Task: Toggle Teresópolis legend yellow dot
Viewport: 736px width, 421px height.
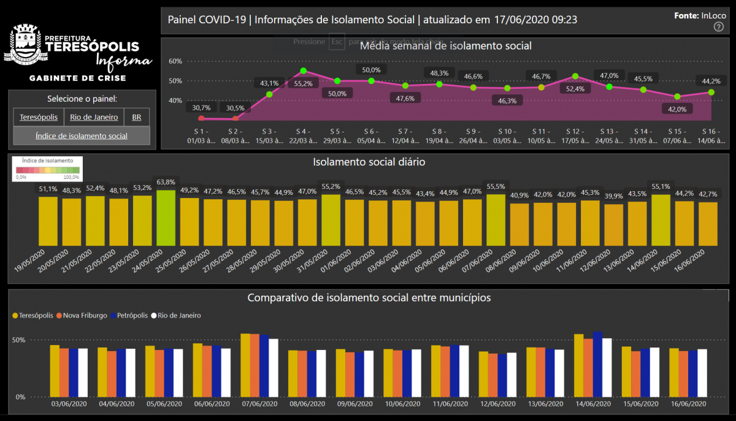Action: [x=15, y=316]
